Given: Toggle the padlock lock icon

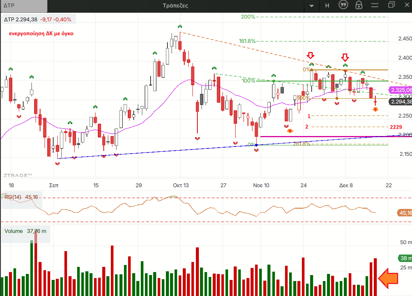Looking at the screenshot, I should tap(359, 5).
